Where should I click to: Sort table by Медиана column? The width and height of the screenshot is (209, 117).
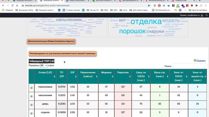click(106, 76)
